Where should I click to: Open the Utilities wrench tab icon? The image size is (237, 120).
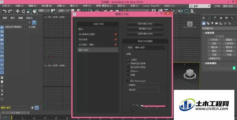coord(232,18)
